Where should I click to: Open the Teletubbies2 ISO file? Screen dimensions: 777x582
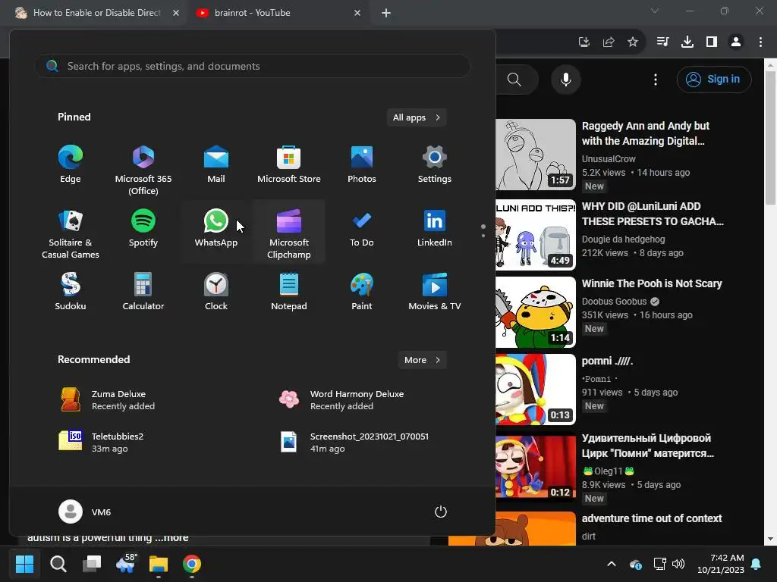[102, 442]
